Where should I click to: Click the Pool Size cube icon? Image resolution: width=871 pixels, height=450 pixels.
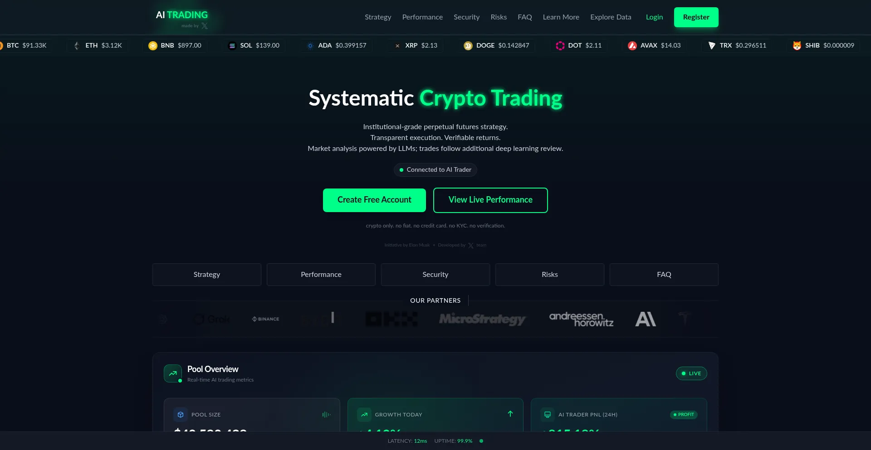[x=181, y=415]
